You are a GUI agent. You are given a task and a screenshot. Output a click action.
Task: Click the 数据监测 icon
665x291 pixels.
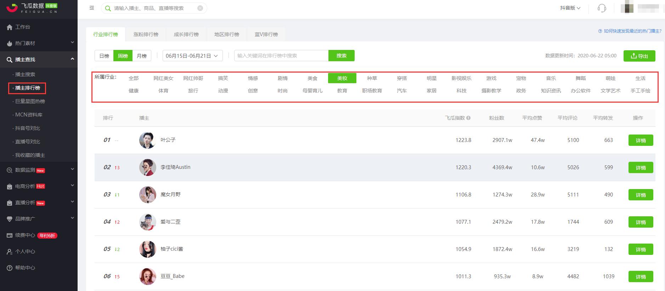pyautogui.click(x=10, y=170)
